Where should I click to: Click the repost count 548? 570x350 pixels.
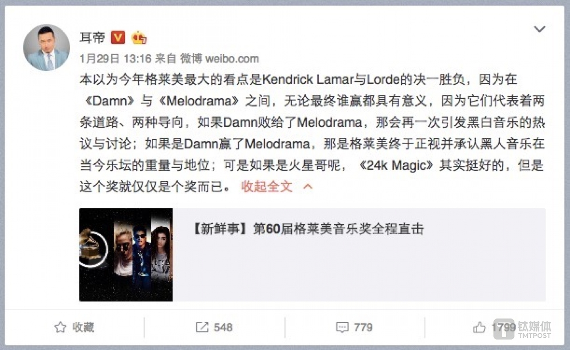point(223,327)
